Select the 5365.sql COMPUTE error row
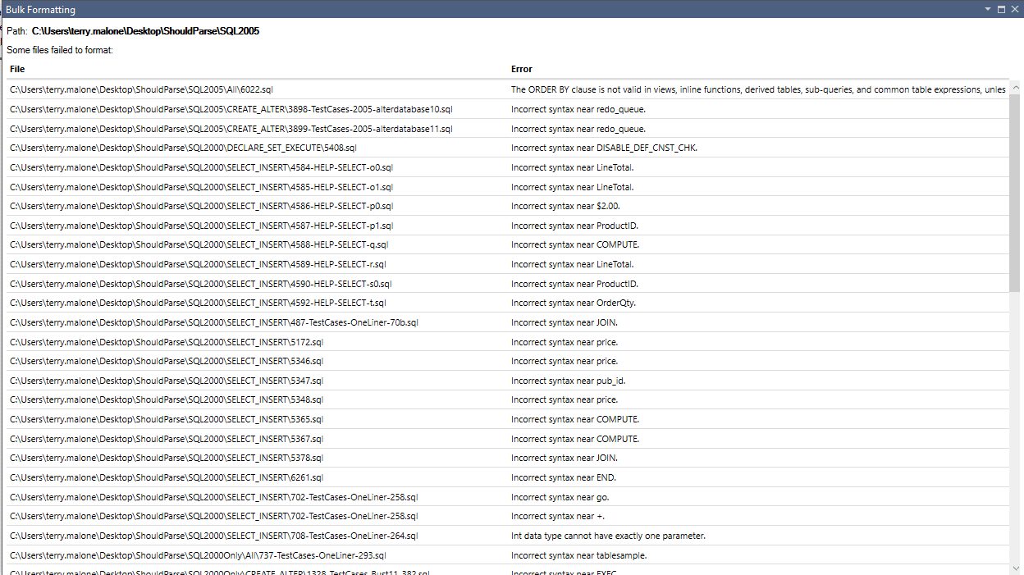This screenshot has height=575, width=1024. [x=328, y=419]
